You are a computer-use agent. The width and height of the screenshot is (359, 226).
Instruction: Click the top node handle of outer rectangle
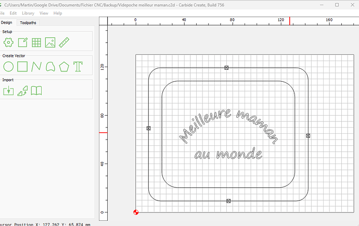(226, 68)
